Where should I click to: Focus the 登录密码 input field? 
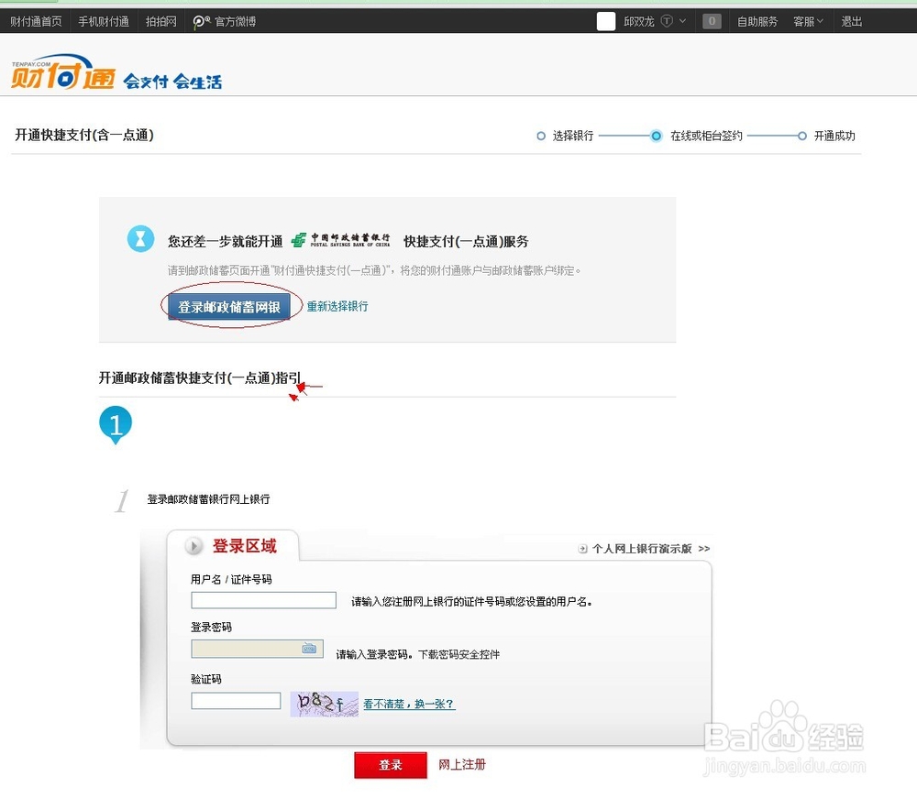click(258, 649)
